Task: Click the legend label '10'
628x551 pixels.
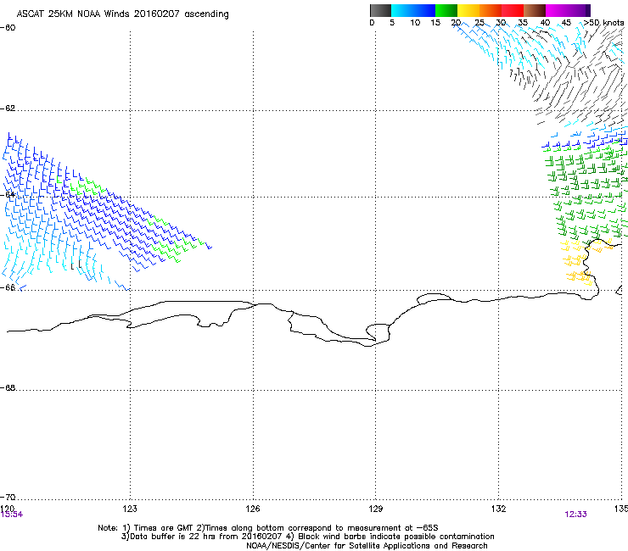Action: pyautogui.click(x=415, y=22)
